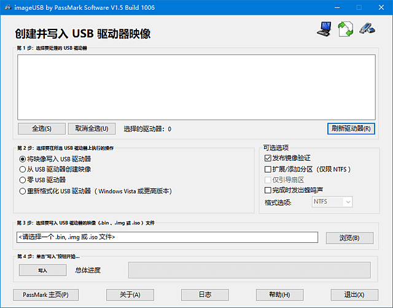This screenshot has height=308, width=393.
Task: Select the 将映像写入 USB 驱动器 radio option
Action: pyautogui.click(x=23, y=159)
